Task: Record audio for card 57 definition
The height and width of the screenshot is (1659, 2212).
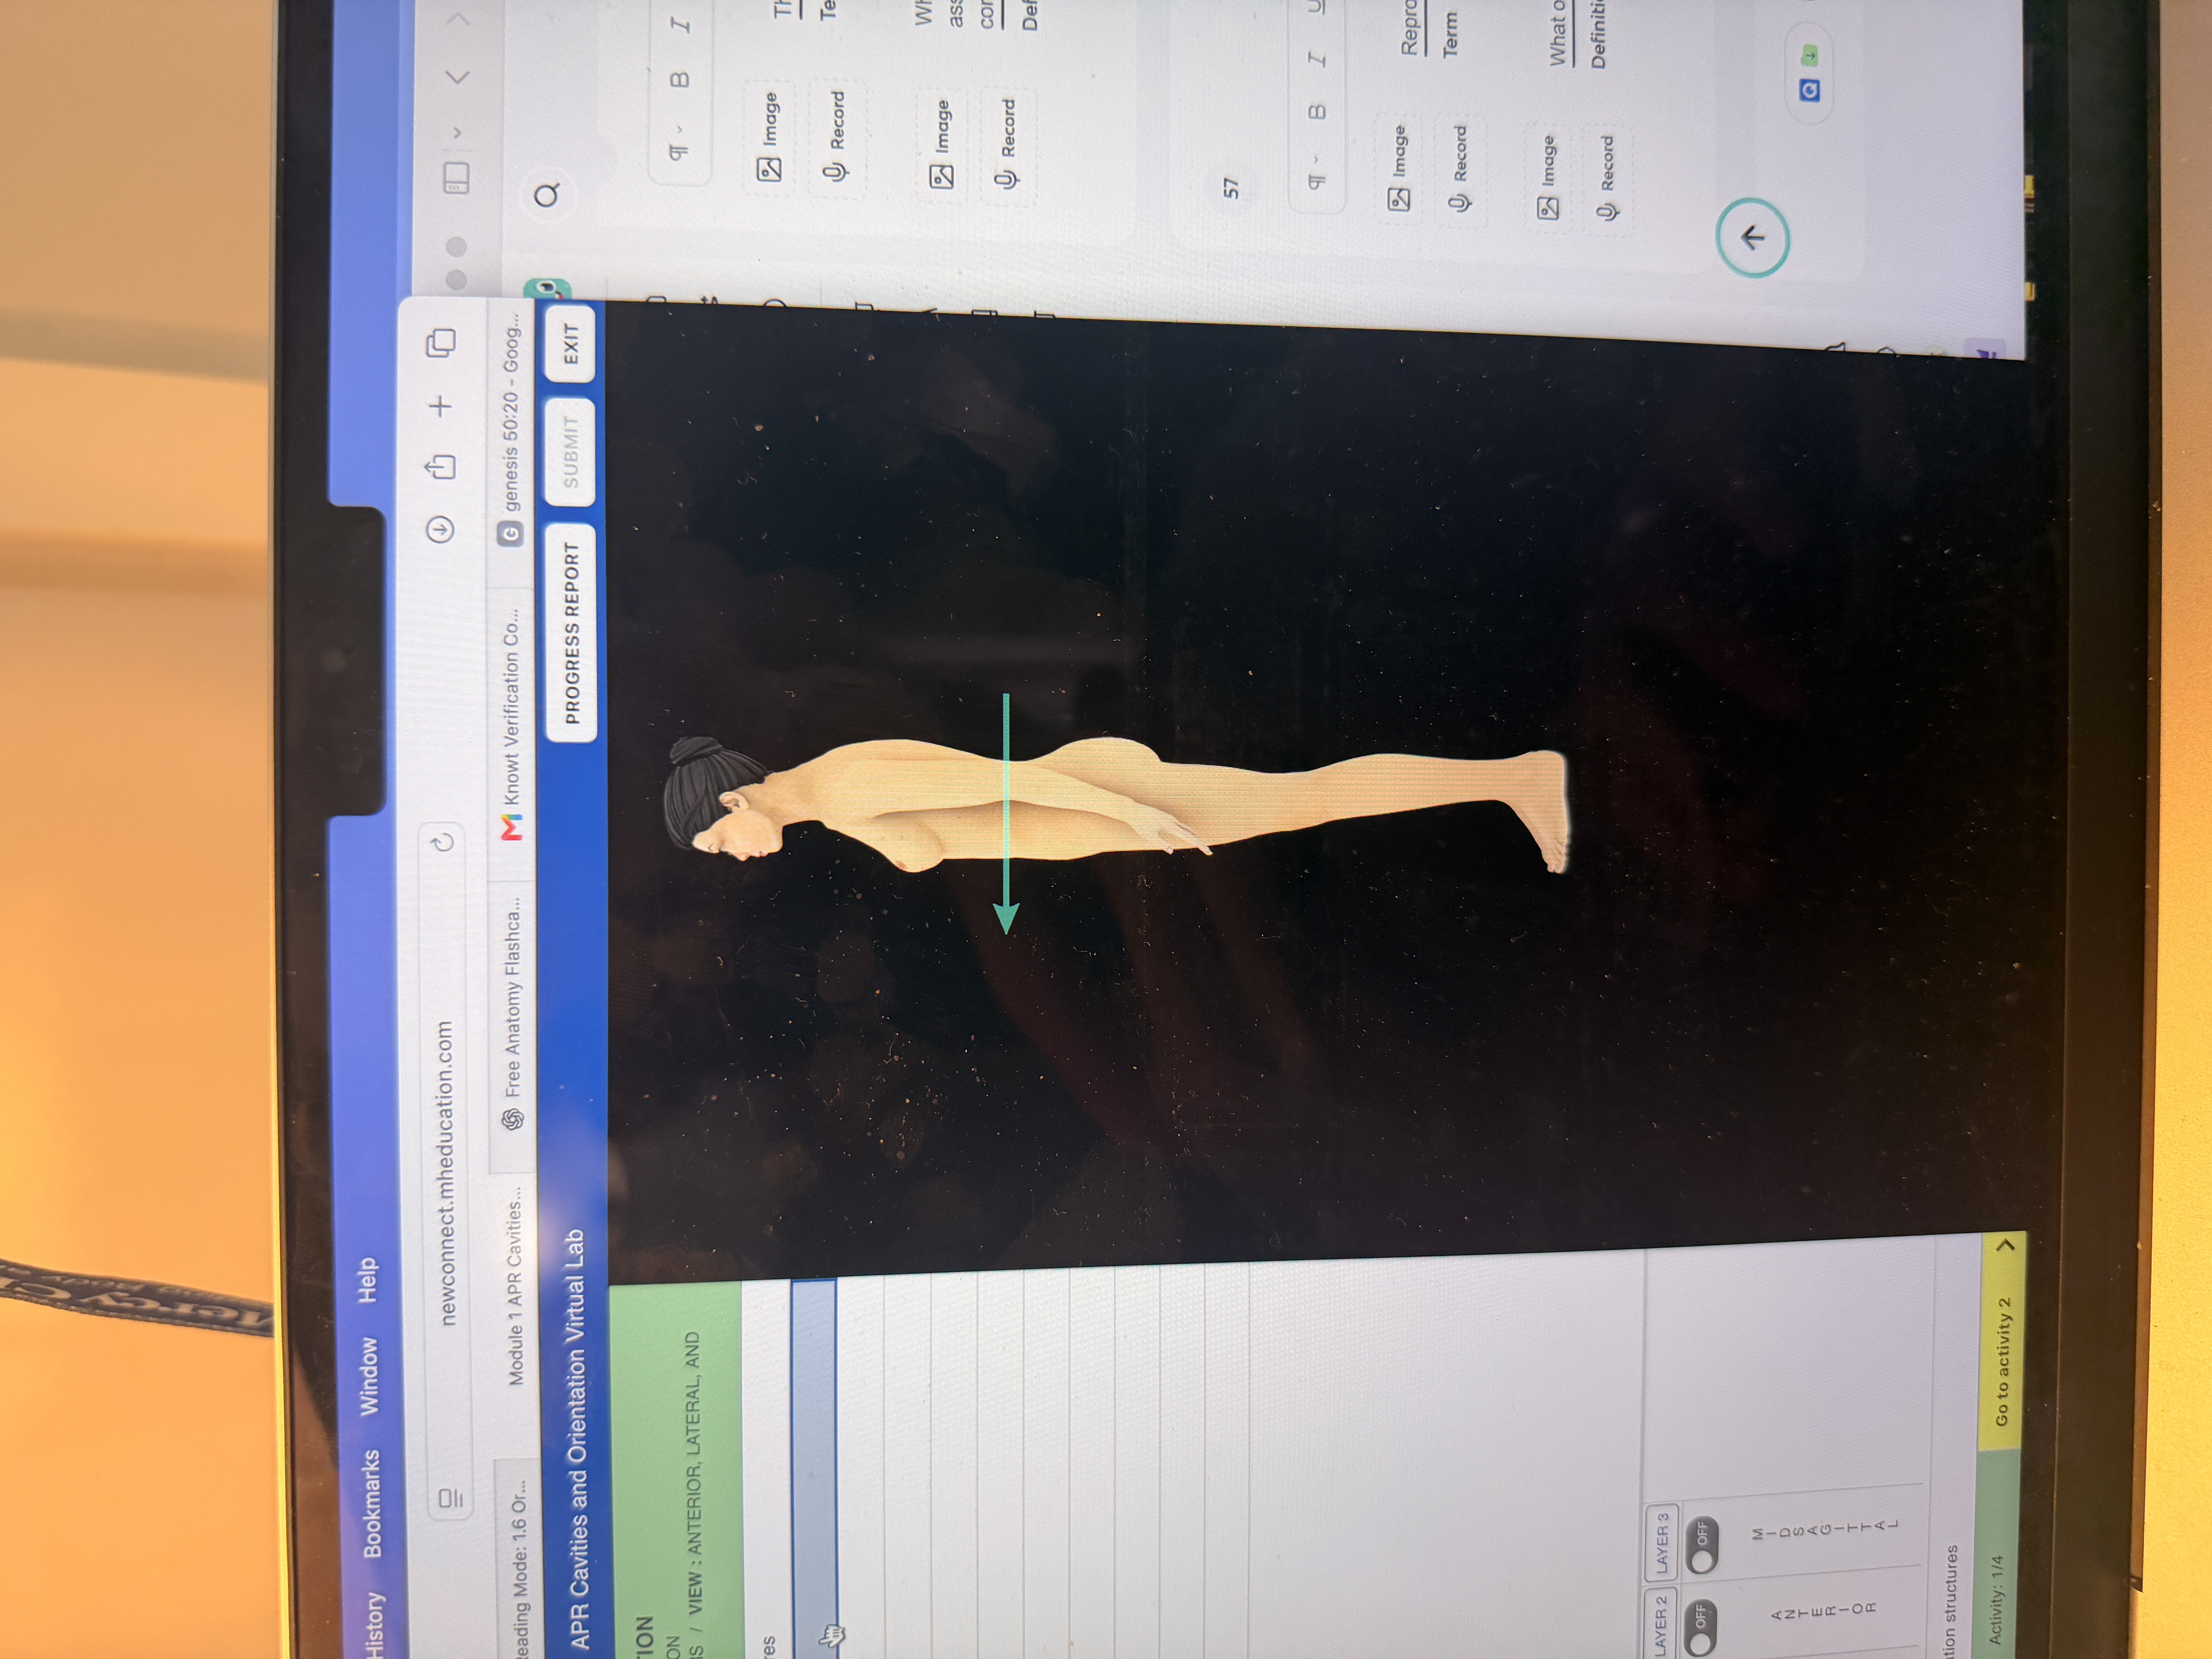Action: point(1607,178)
